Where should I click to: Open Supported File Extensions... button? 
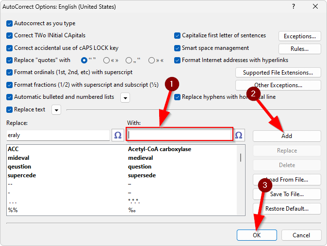click(278, 73)
